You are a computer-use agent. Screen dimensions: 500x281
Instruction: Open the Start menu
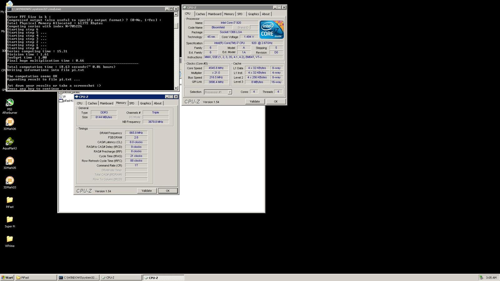point(7,278)
